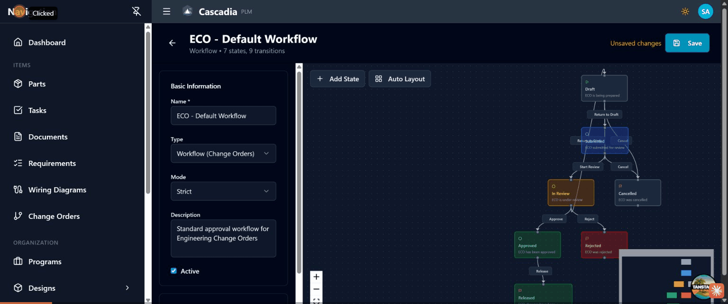Click the hamburger menu icon

[166, 11]
